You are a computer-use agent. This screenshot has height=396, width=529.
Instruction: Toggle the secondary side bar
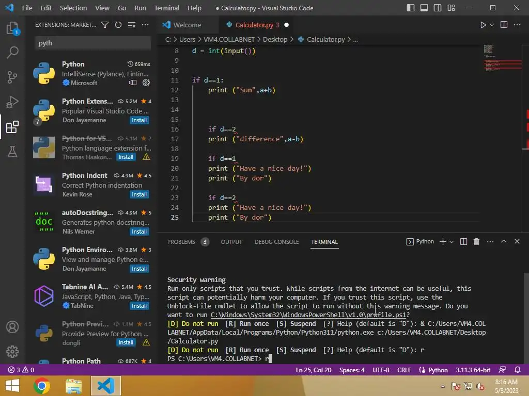(x=438, y=8)
